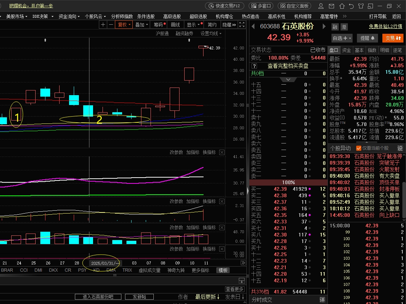This screenshot has width=406, height=304.
Task: Toggle 融资融券 overlay on chart
Action: pyautogui.click(x=184, y=33)
